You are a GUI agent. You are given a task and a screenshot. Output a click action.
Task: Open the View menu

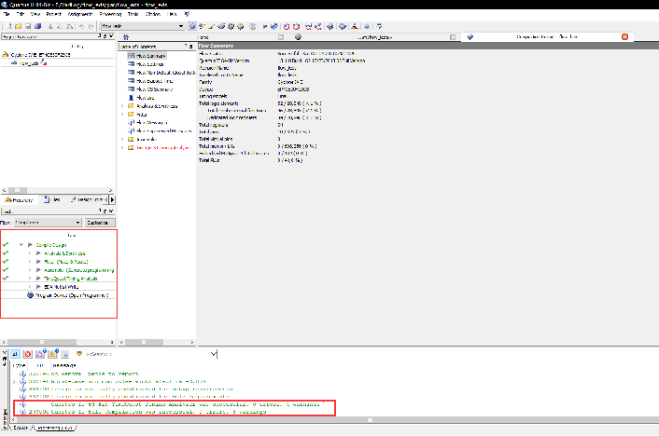pos(35,14)
